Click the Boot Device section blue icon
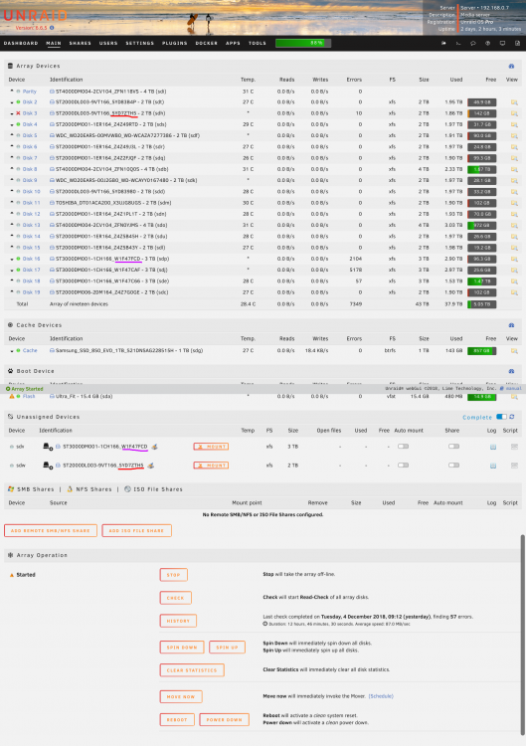 511,371
